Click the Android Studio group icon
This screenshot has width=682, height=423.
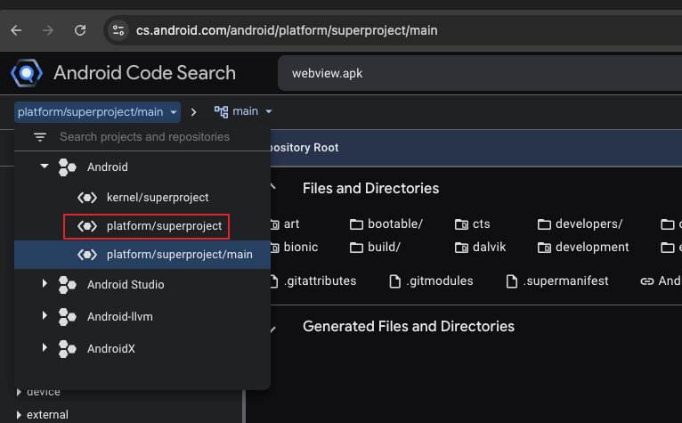68,285
